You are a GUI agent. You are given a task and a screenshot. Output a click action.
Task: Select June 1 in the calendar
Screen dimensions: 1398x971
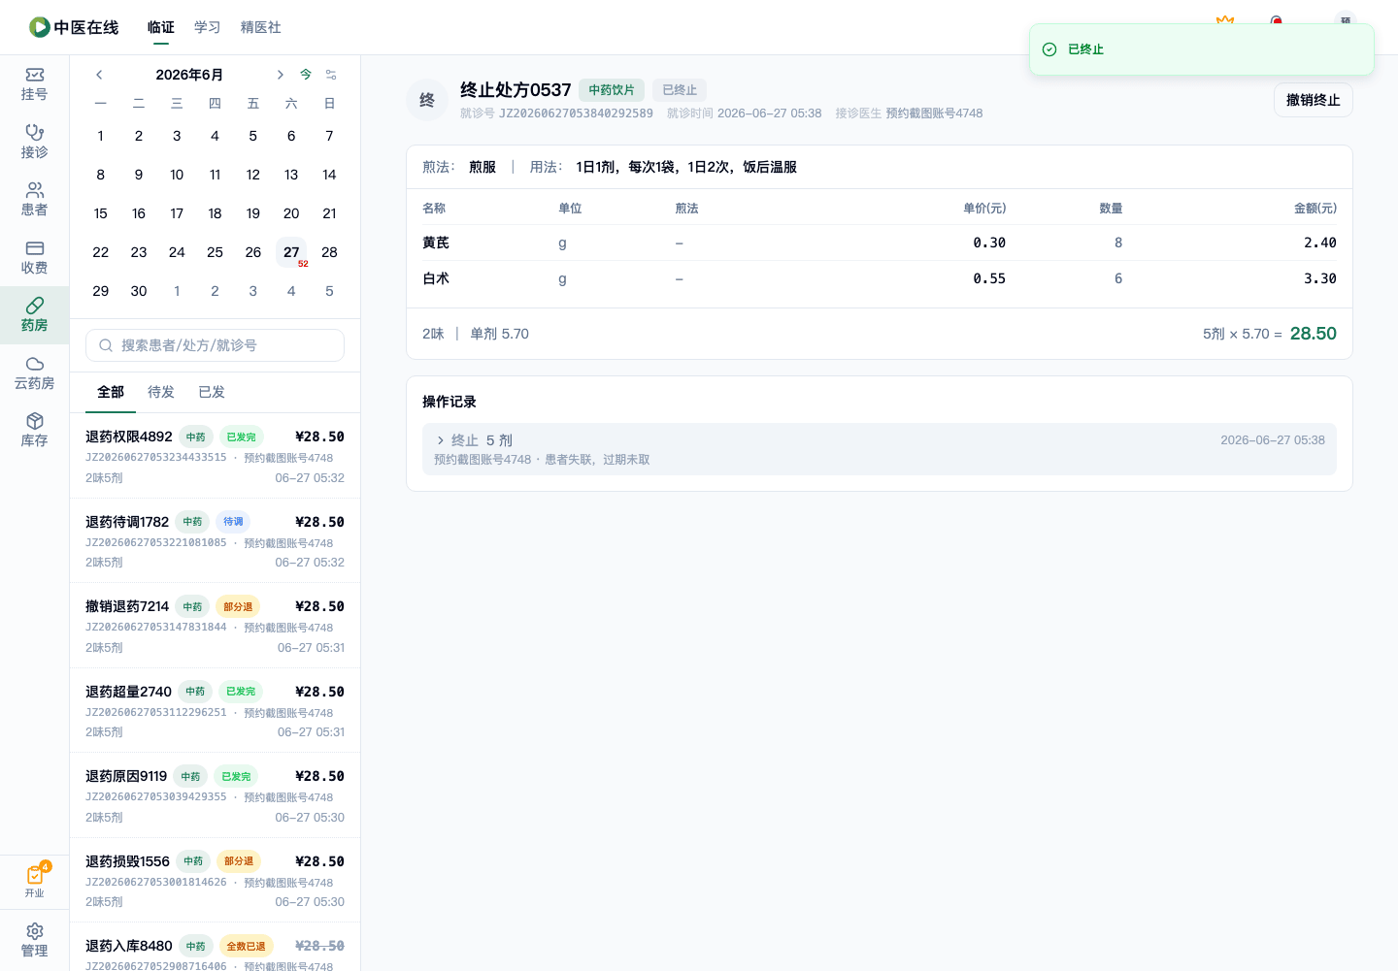tap(101, 136)
